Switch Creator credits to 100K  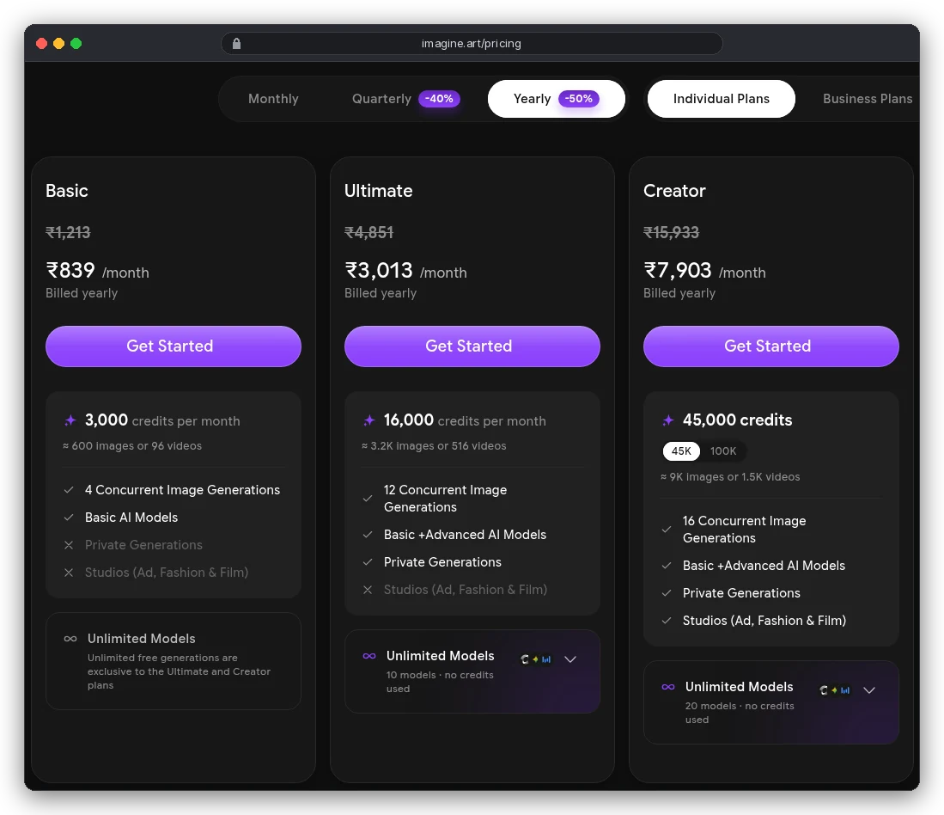[723, 451]
